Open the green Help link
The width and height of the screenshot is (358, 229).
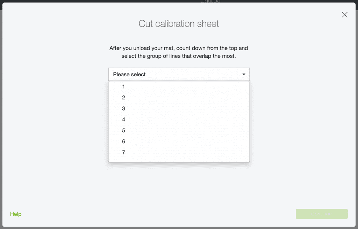click(x=16, y=214)
